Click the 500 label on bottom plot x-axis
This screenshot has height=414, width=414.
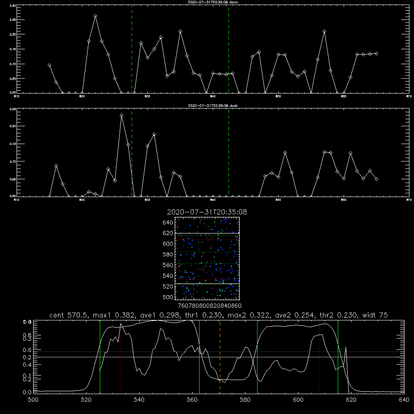tap(33, 400)
